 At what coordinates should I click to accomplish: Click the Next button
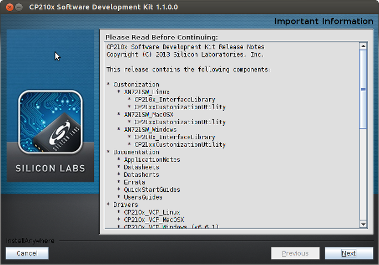349,253
